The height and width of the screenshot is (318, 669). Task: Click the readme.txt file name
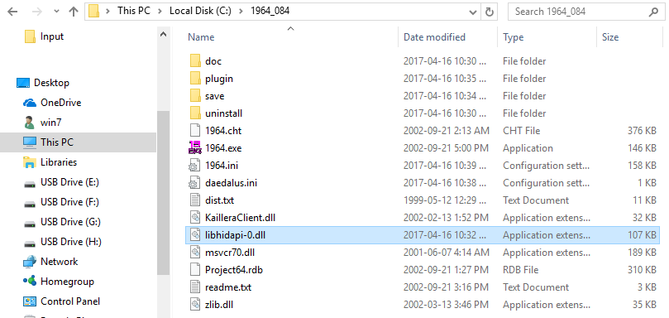[228, 287]
